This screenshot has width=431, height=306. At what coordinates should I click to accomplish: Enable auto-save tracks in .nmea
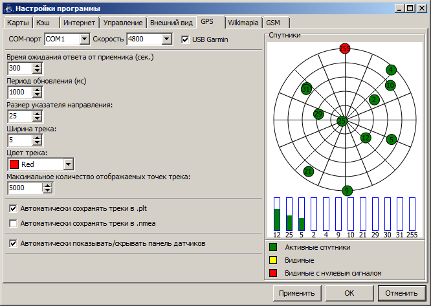click(14, 223)
